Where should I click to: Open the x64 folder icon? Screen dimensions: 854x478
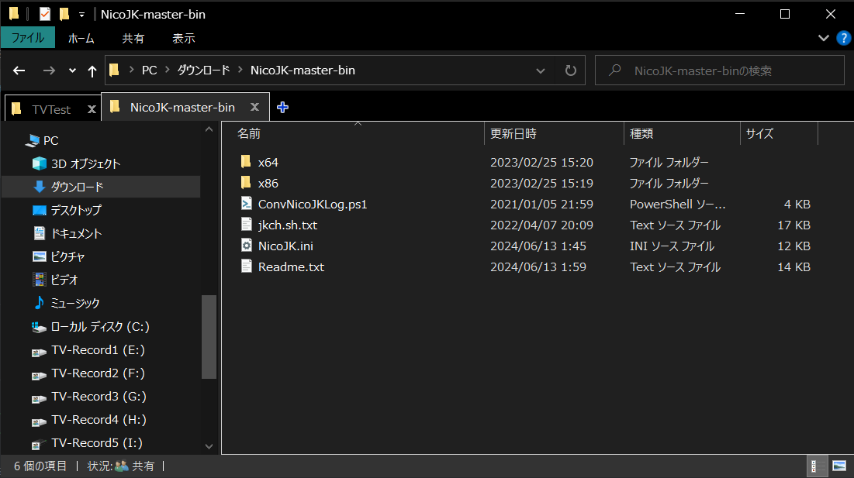click(246, 161)
